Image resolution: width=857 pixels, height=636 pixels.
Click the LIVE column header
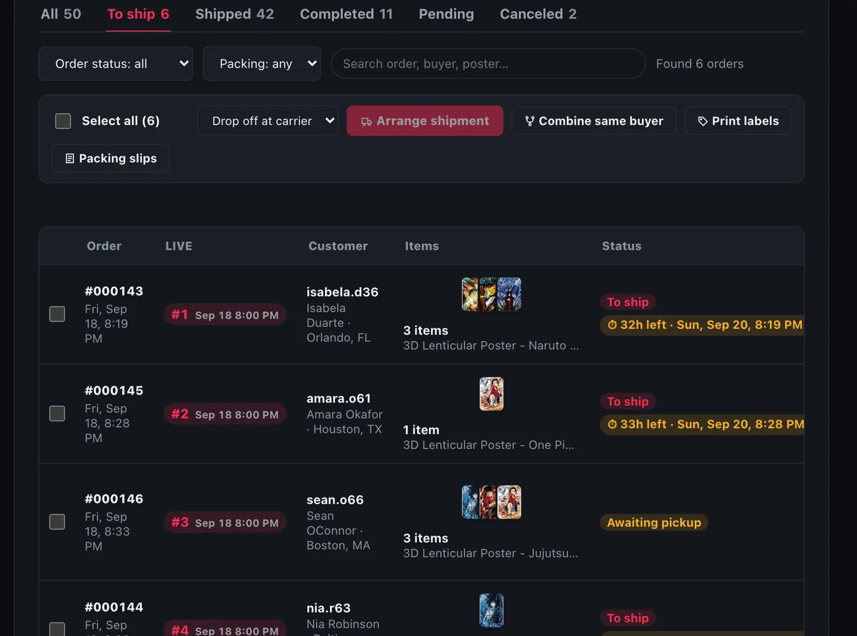[179, 246]
